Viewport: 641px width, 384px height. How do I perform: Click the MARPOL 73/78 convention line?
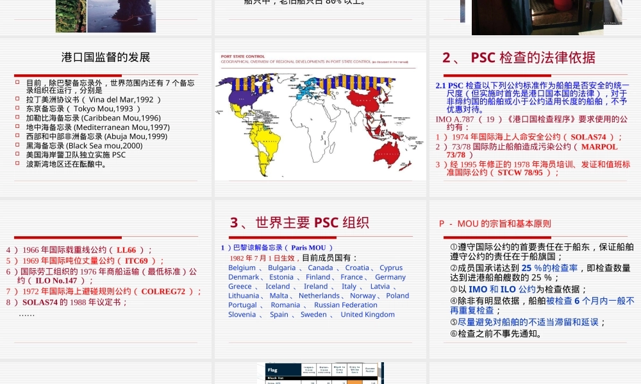click(526, 150)
